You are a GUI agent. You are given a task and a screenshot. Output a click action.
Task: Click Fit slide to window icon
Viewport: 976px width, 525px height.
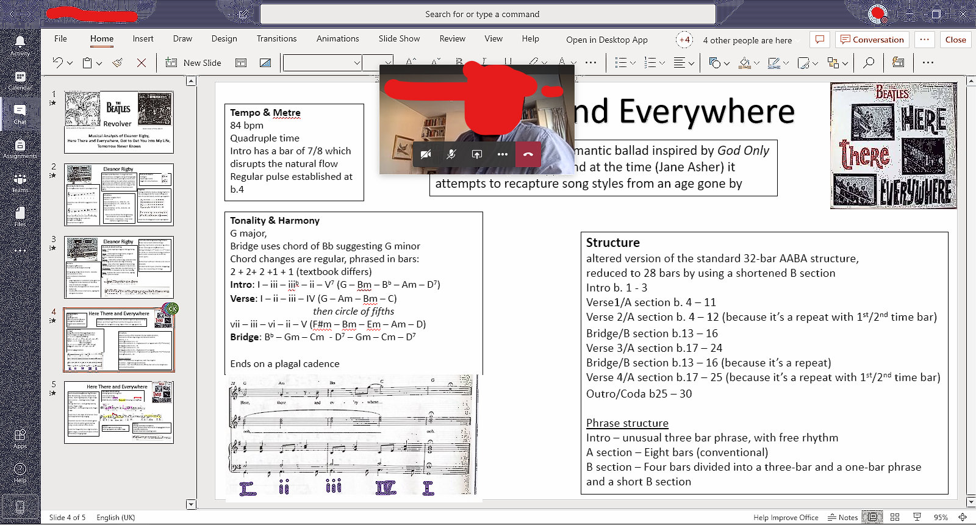tap(963, 517)
